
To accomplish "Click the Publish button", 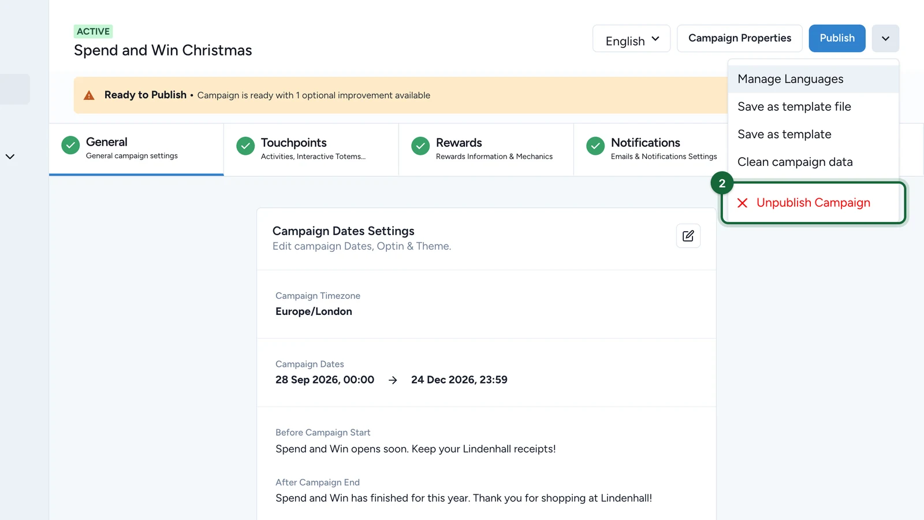I will (837, 38).
